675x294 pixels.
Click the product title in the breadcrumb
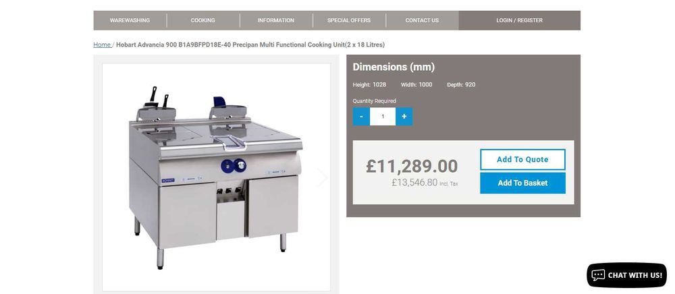[x=250, y=45]
